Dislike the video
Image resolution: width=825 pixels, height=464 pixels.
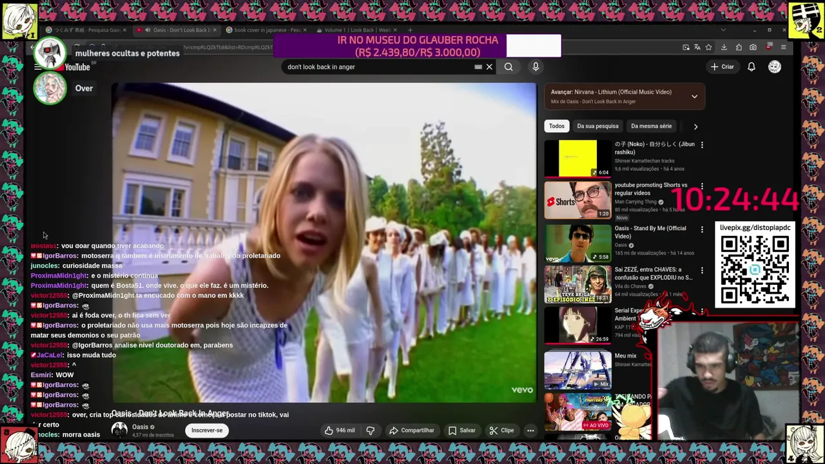371,430
